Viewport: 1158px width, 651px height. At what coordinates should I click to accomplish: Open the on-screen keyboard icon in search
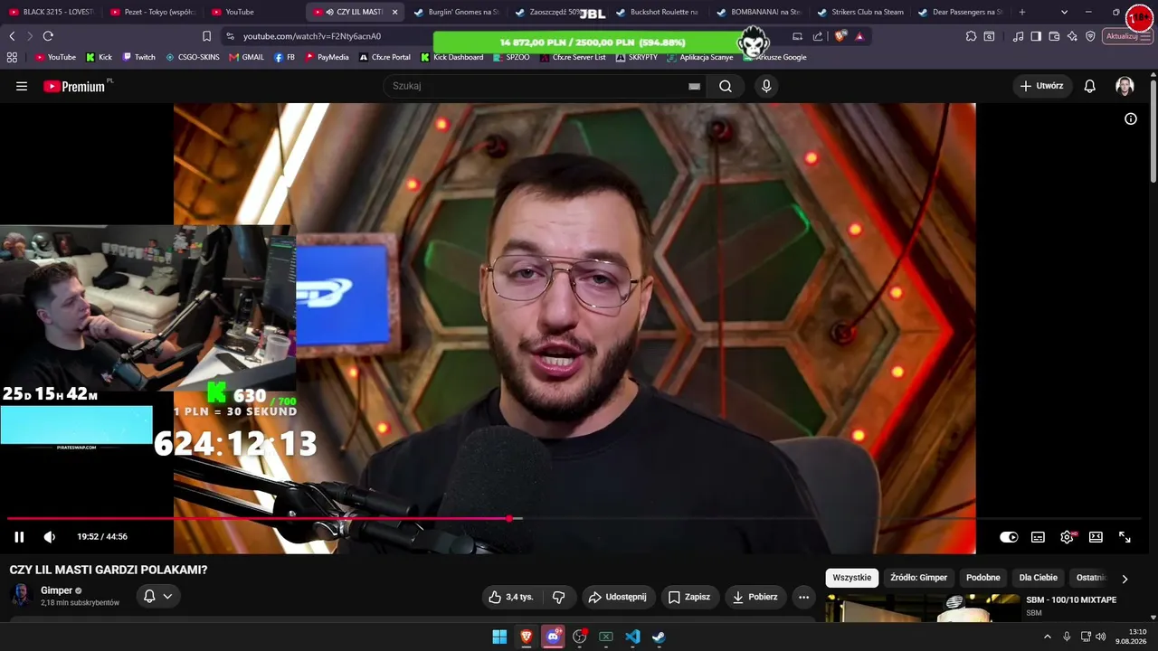694,86
